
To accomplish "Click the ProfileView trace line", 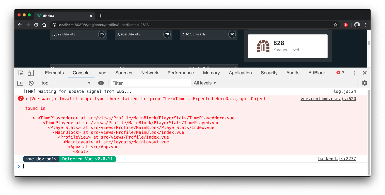I will 113,137.
